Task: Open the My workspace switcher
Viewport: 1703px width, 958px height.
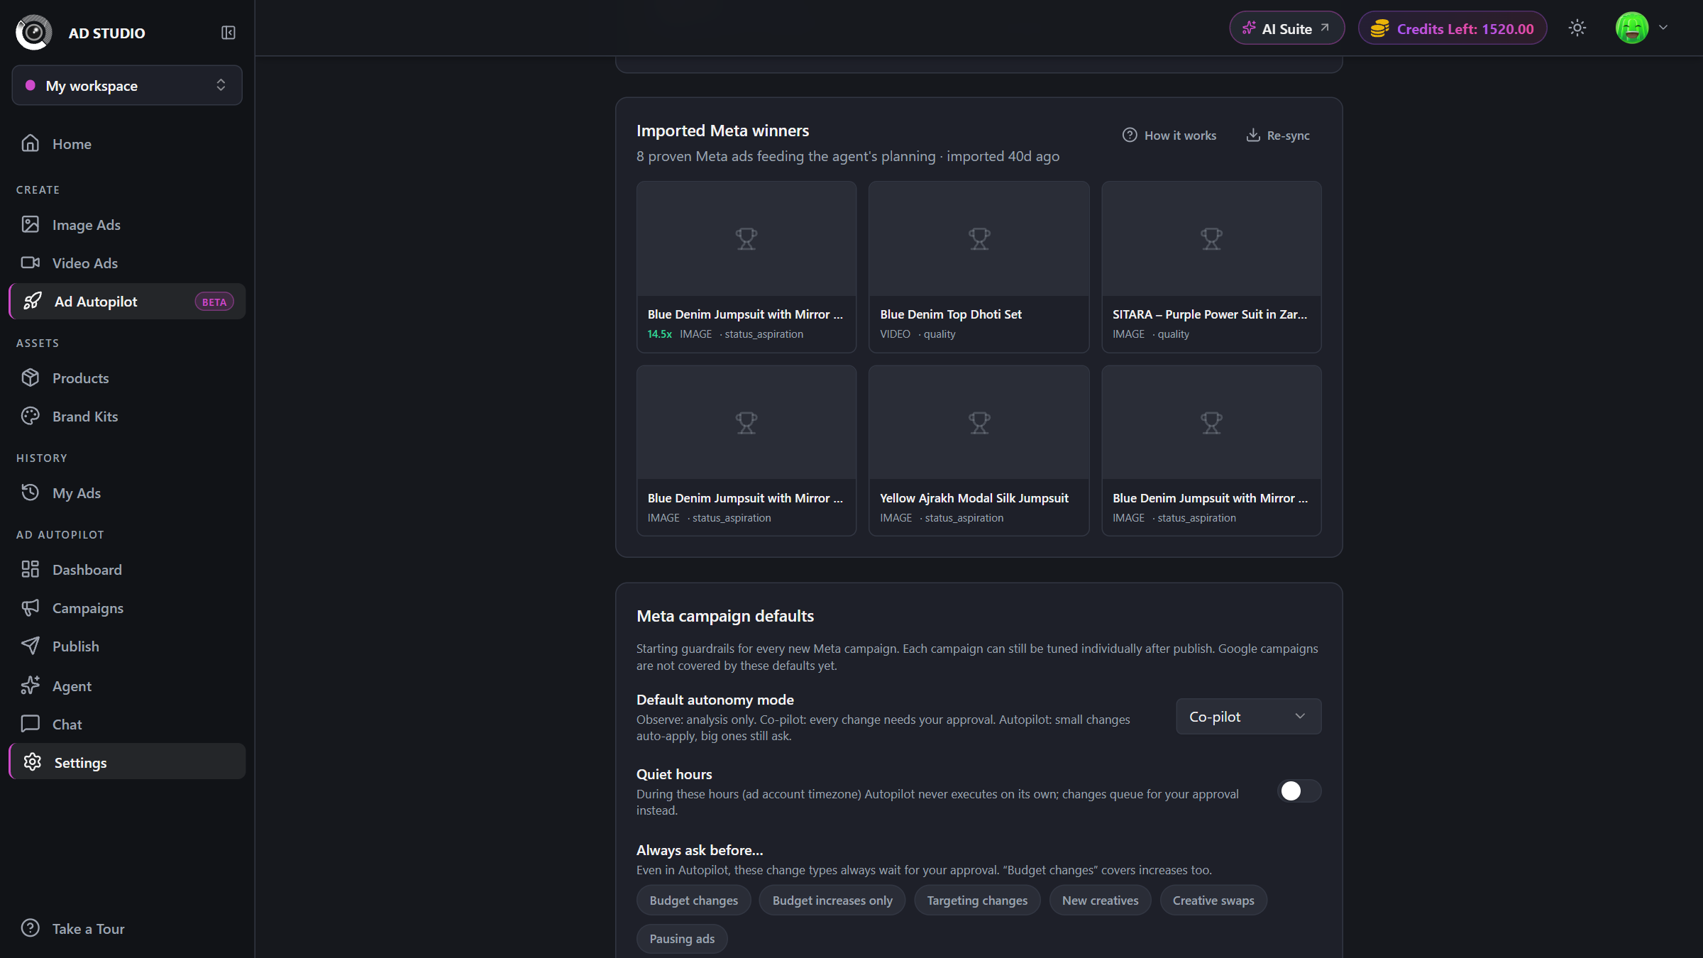Action: click(x=127, y=85)
